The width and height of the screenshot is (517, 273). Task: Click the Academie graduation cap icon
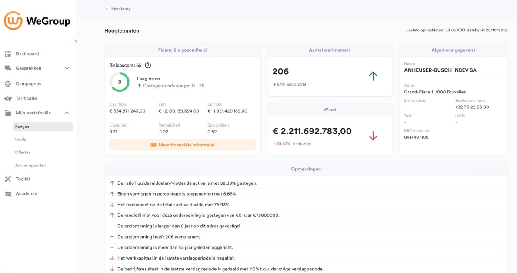[8, 194]
